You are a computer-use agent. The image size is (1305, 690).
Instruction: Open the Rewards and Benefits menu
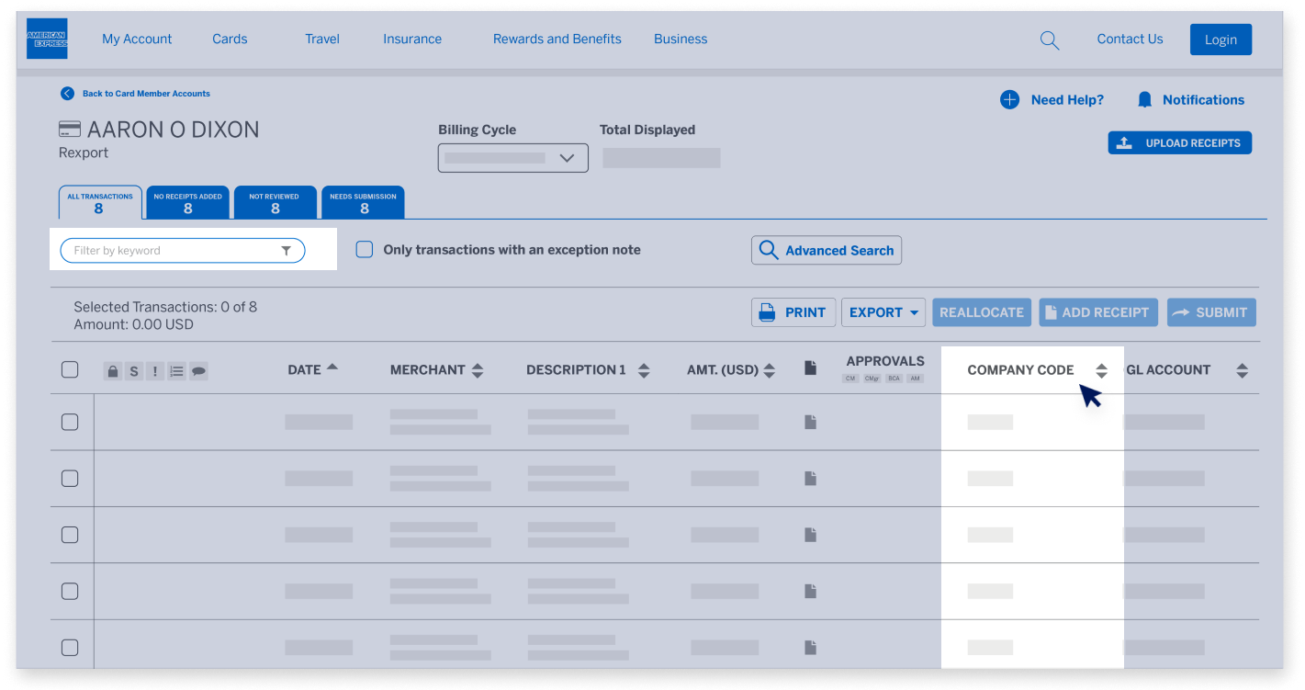tap(557, 40)
